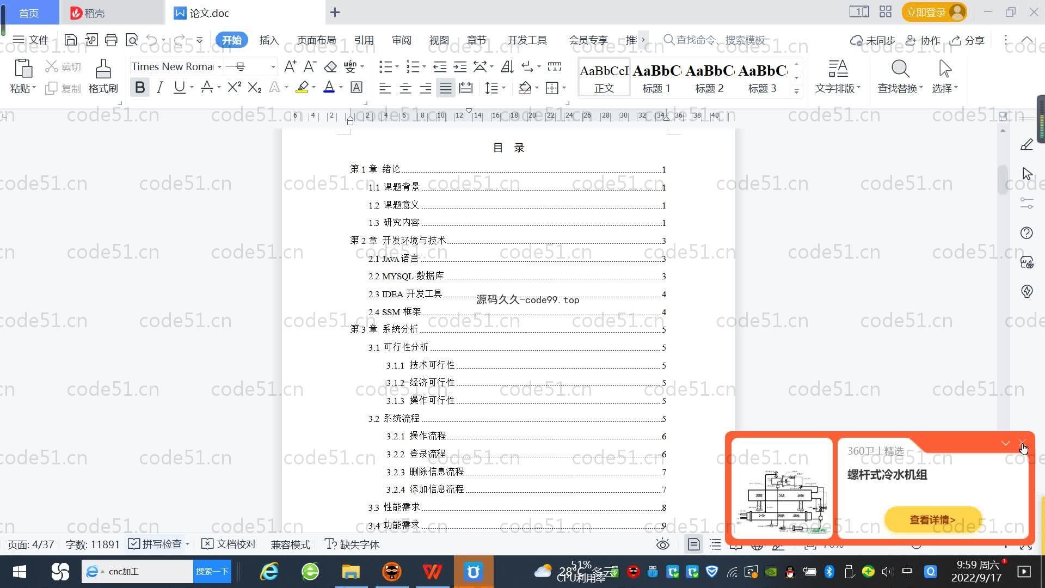
Task: Click character border icon
Action: click(x=356, y=87)
